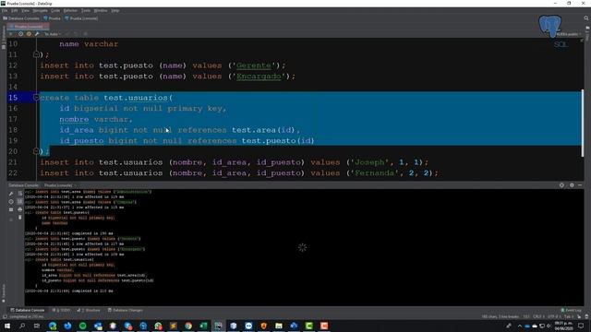Open the Help menu
This screenshot has height=332, width=591.
point(115,10)
